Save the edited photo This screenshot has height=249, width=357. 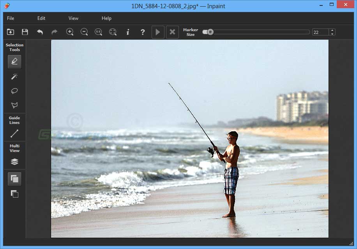[x=25, y=32]
